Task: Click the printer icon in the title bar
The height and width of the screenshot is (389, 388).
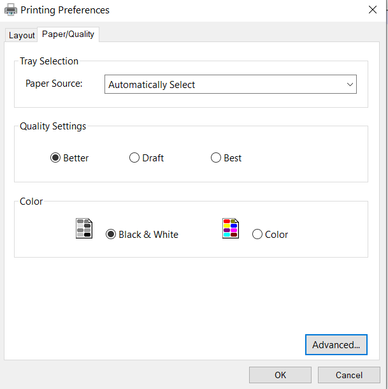Action: tap(10, 10)
